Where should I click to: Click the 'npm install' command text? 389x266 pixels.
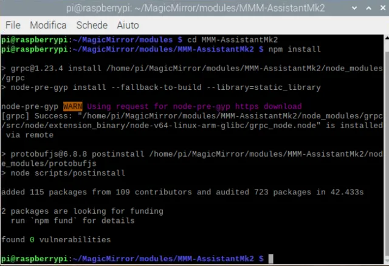coord(291,48)
